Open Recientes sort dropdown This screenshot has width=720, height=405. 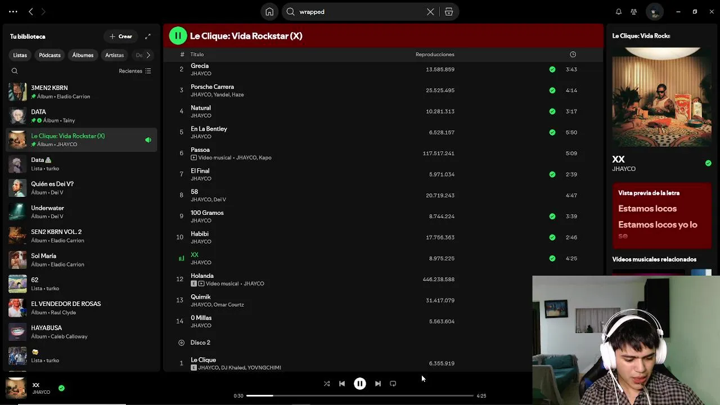tap(135, 71)
